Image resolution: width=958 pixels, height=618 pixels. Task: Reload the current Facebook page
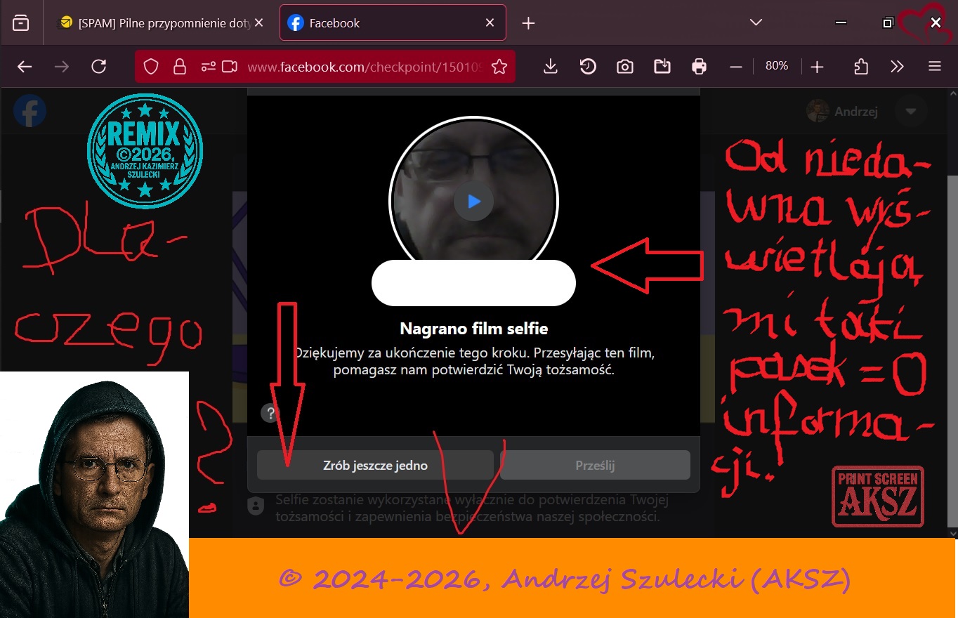click(99, 66)
